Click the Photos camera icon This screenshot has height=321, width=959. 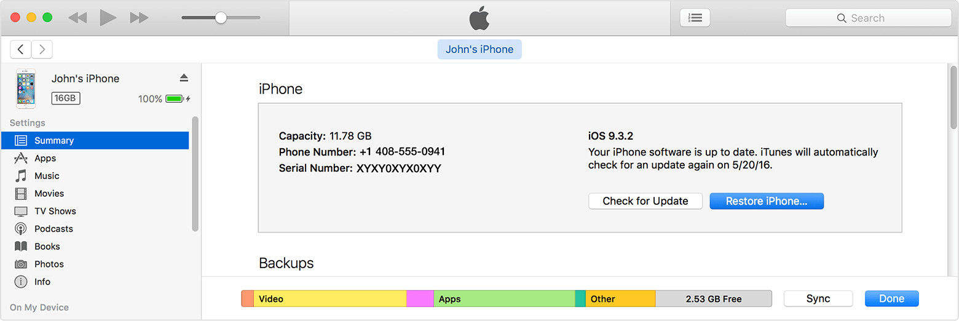coord(21,264)
